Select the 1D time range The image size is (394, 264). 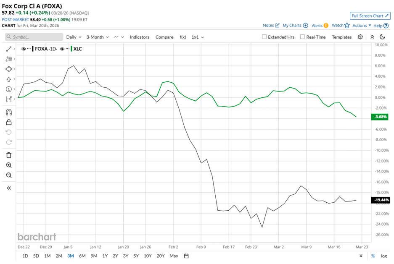[x=25, y=256]
